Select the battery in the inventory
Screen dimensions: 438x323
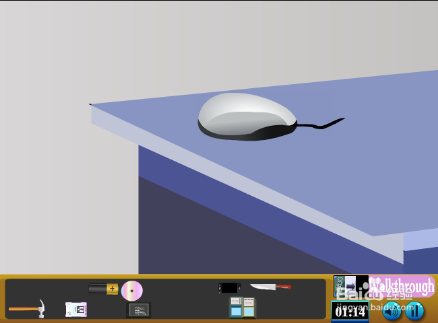tap(103, 289)
